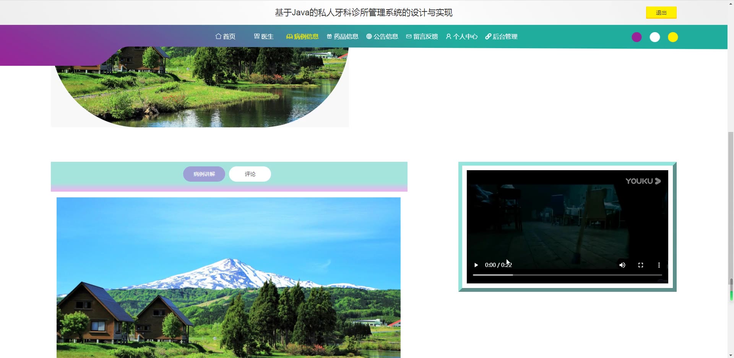734x358 pixels.
Task: Open 个人中心 personal center
Action: [x=462, y=36]
